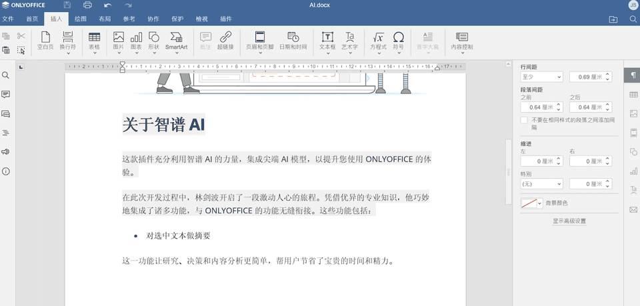Viewport: 640px width, 306px height.
Task: Open file location icon in tab bar
Action: pos(613,19)
